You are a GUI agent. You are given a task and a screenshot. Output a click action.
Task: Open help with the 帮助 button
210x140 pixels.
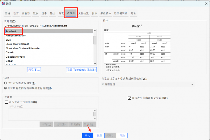tap(122, 135)
